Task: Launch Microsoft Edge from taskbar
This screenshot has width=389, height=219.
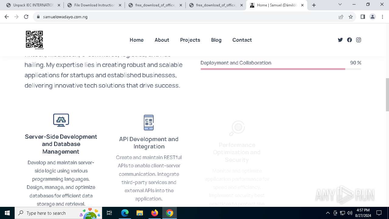Action: (x=125, y=213)
